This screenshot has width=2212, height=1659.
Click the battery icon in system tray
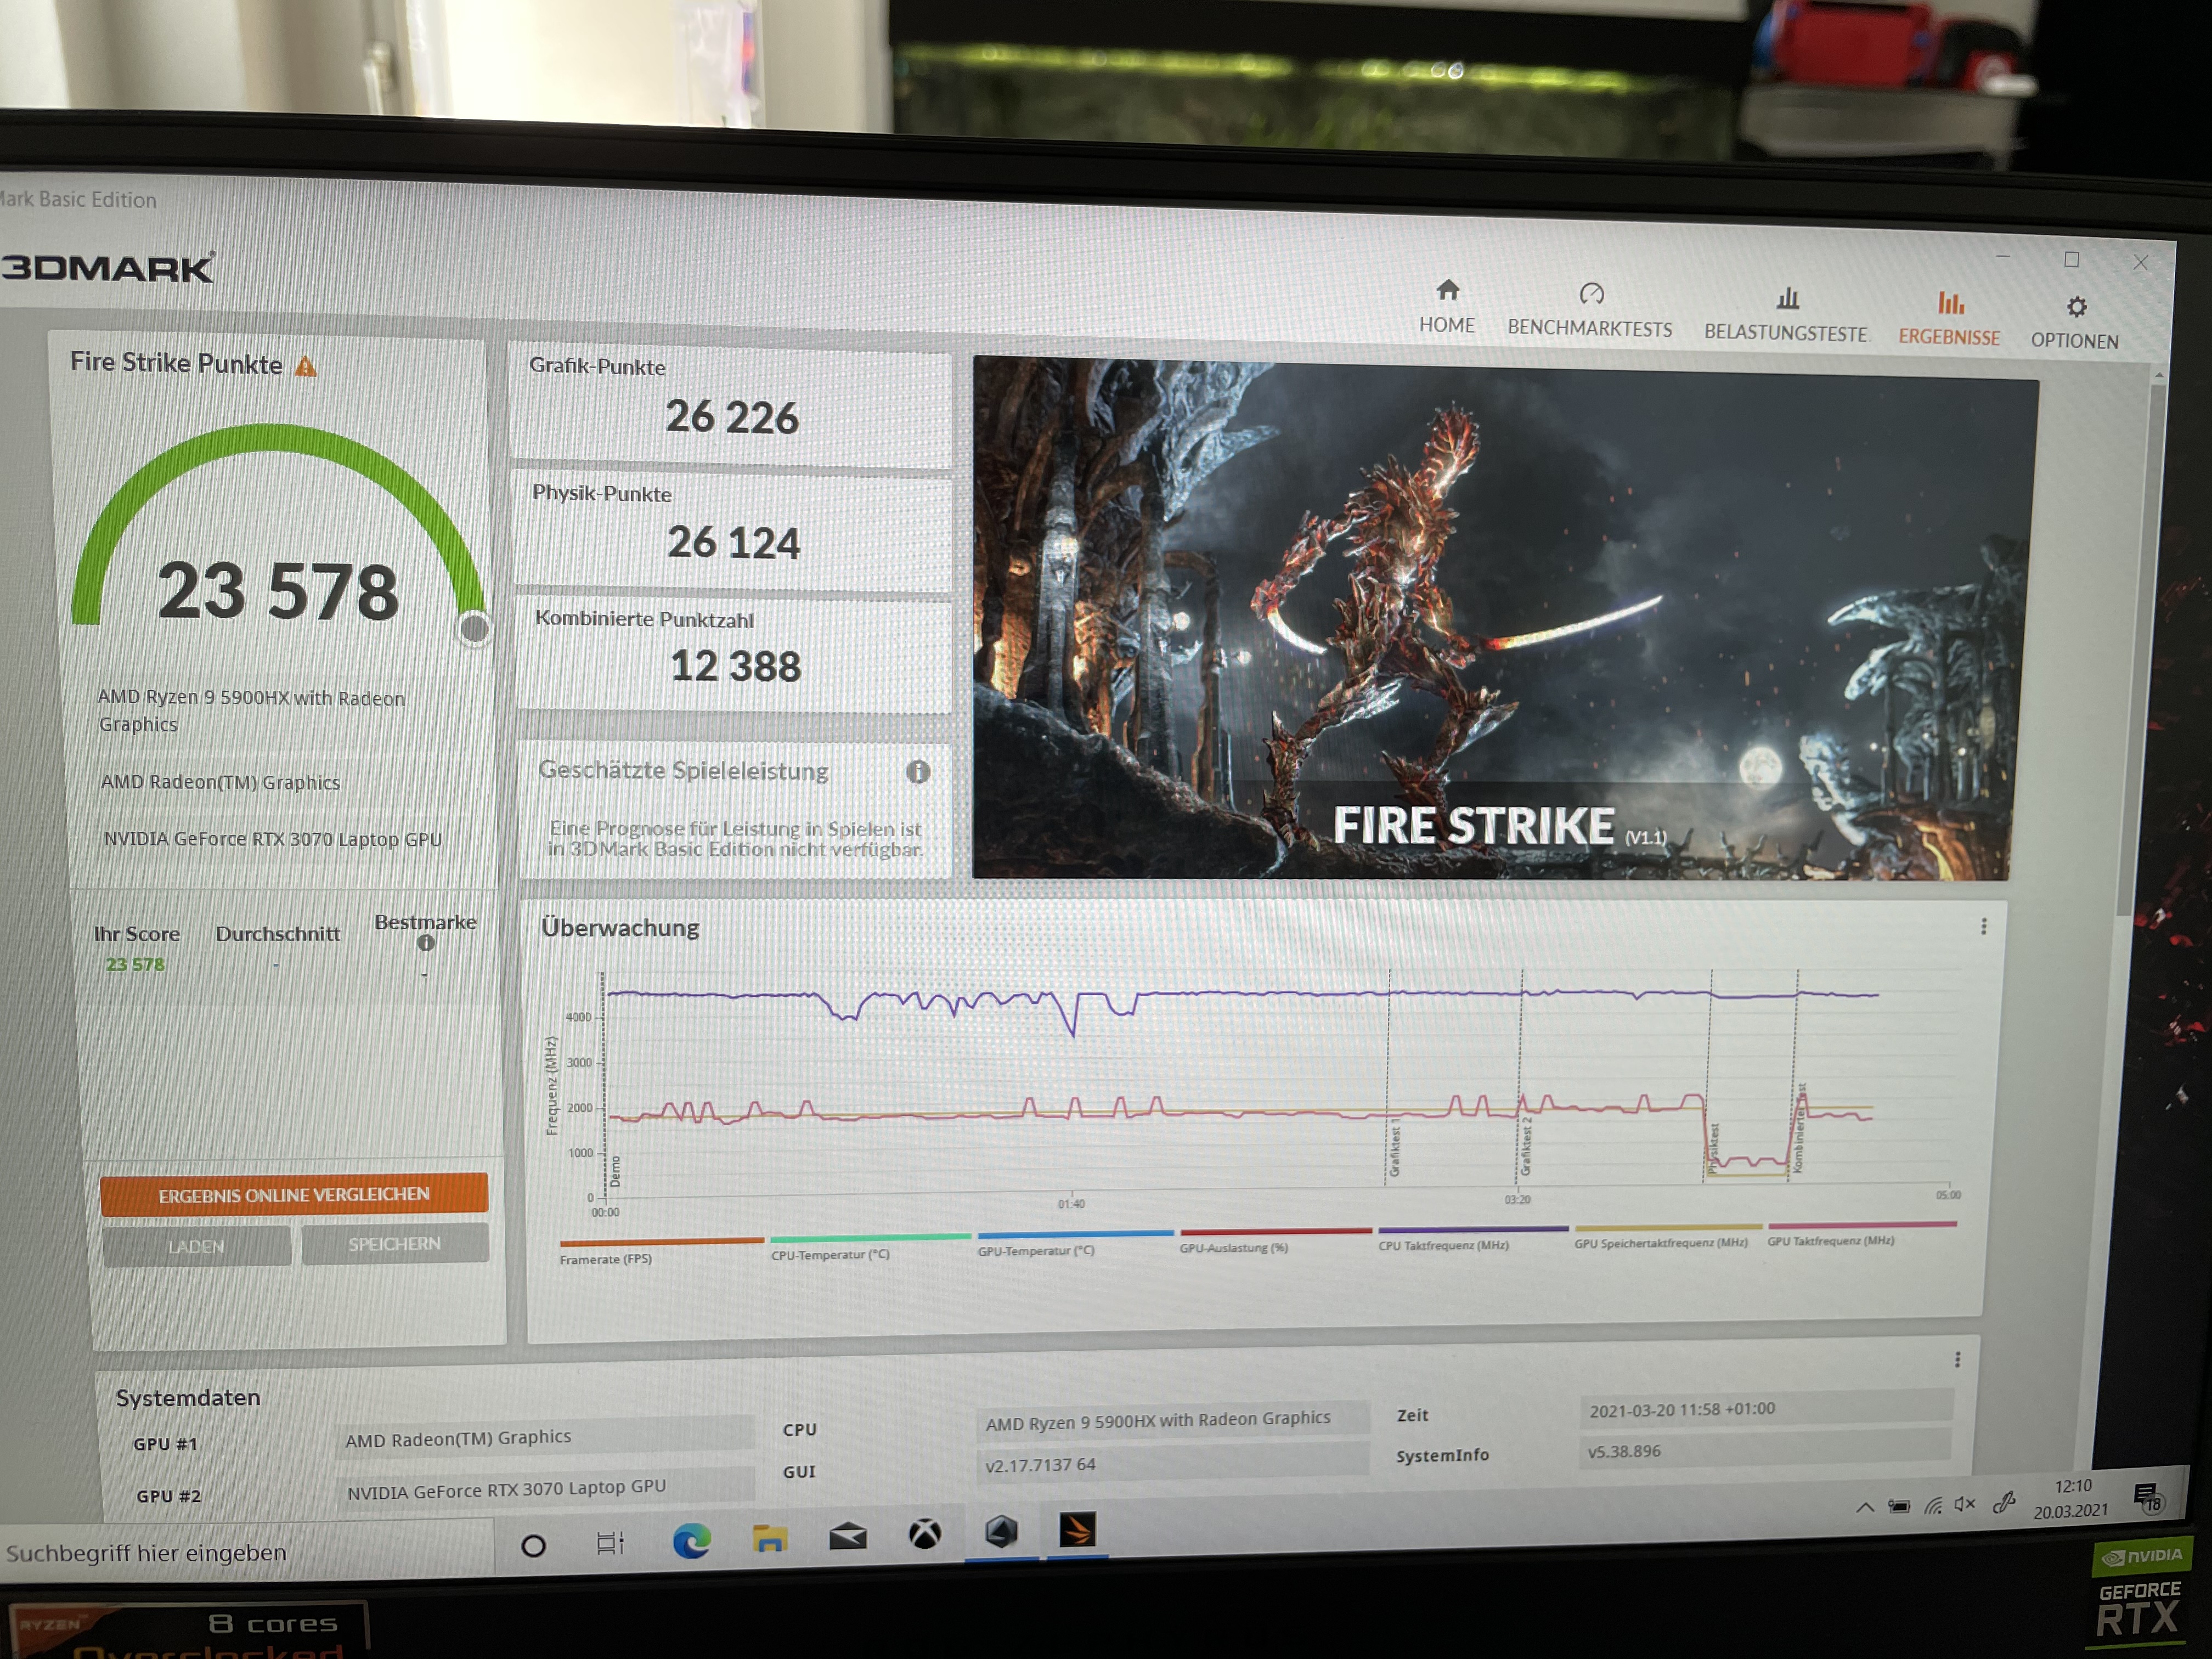[x=1899, y=1506]
